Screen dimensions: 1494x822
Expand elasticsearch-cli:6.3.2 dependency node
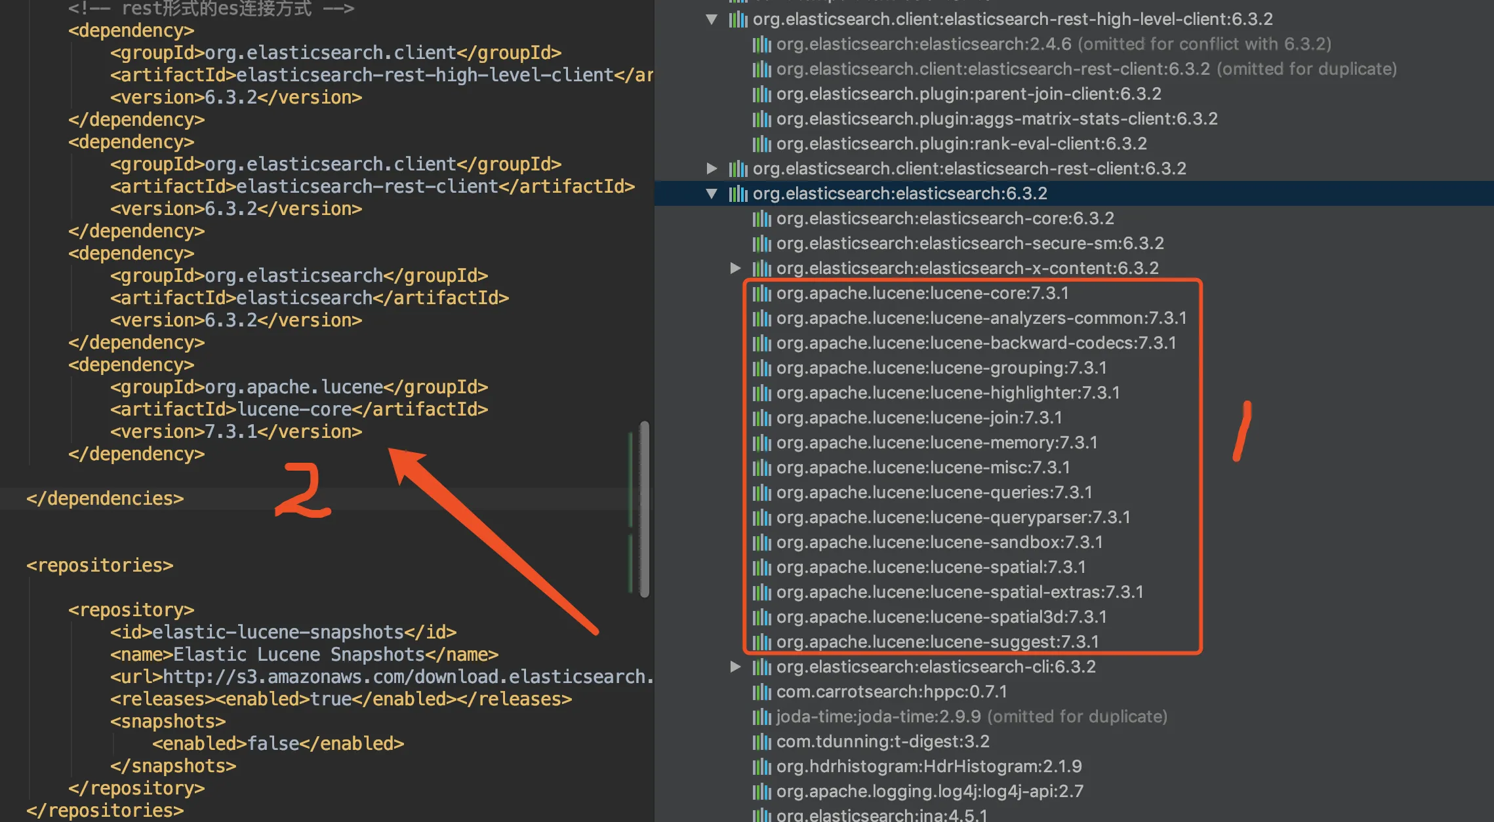(x=735, y=667)
